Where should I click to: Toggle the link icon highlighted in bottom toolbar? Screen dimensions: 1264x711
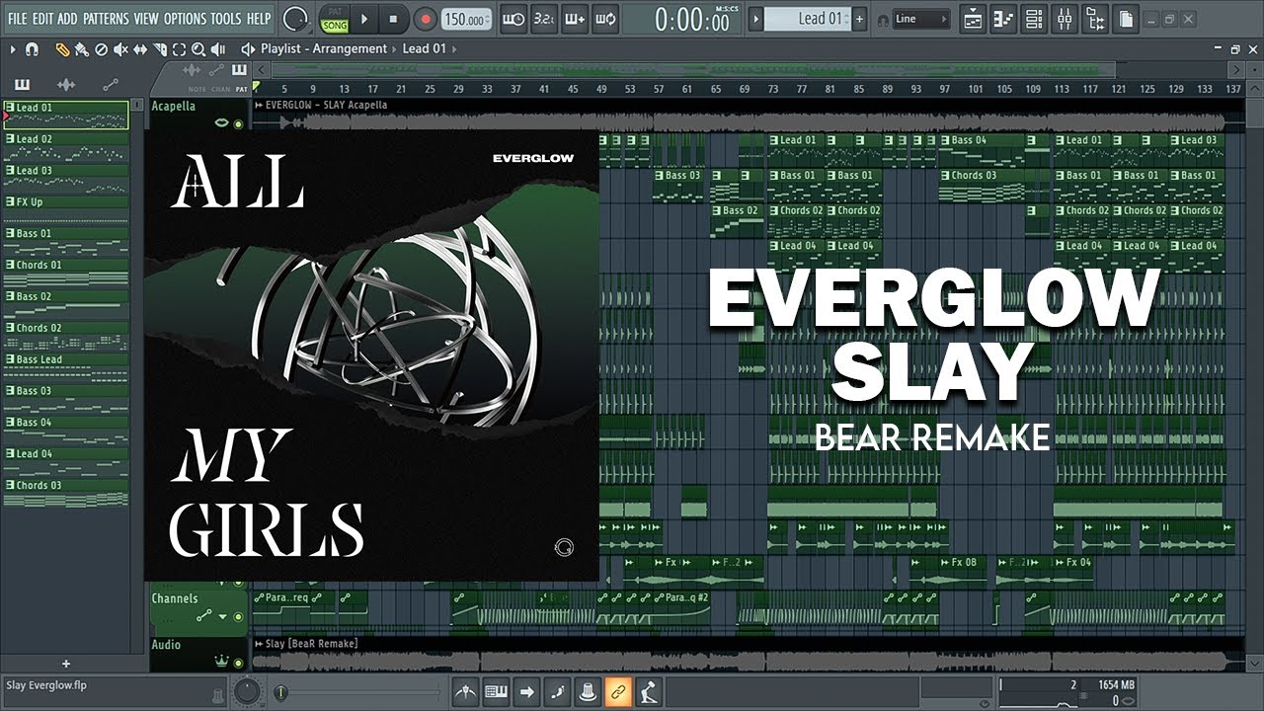(x=618, y=691)
